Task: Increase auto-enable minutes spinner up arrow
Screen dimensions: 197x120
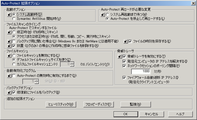Action: coord(37,80)
